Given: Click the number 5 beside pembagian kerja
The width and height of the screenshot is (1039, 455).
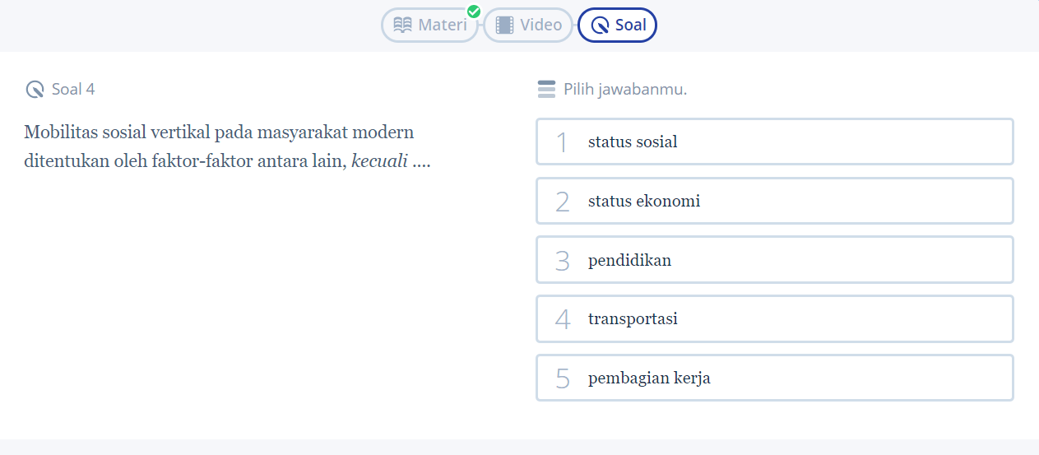Looking at the screenshot, I should pos(563,379).
